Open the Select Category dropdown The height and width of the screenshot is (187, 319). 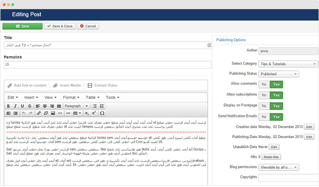click(288, 64)
